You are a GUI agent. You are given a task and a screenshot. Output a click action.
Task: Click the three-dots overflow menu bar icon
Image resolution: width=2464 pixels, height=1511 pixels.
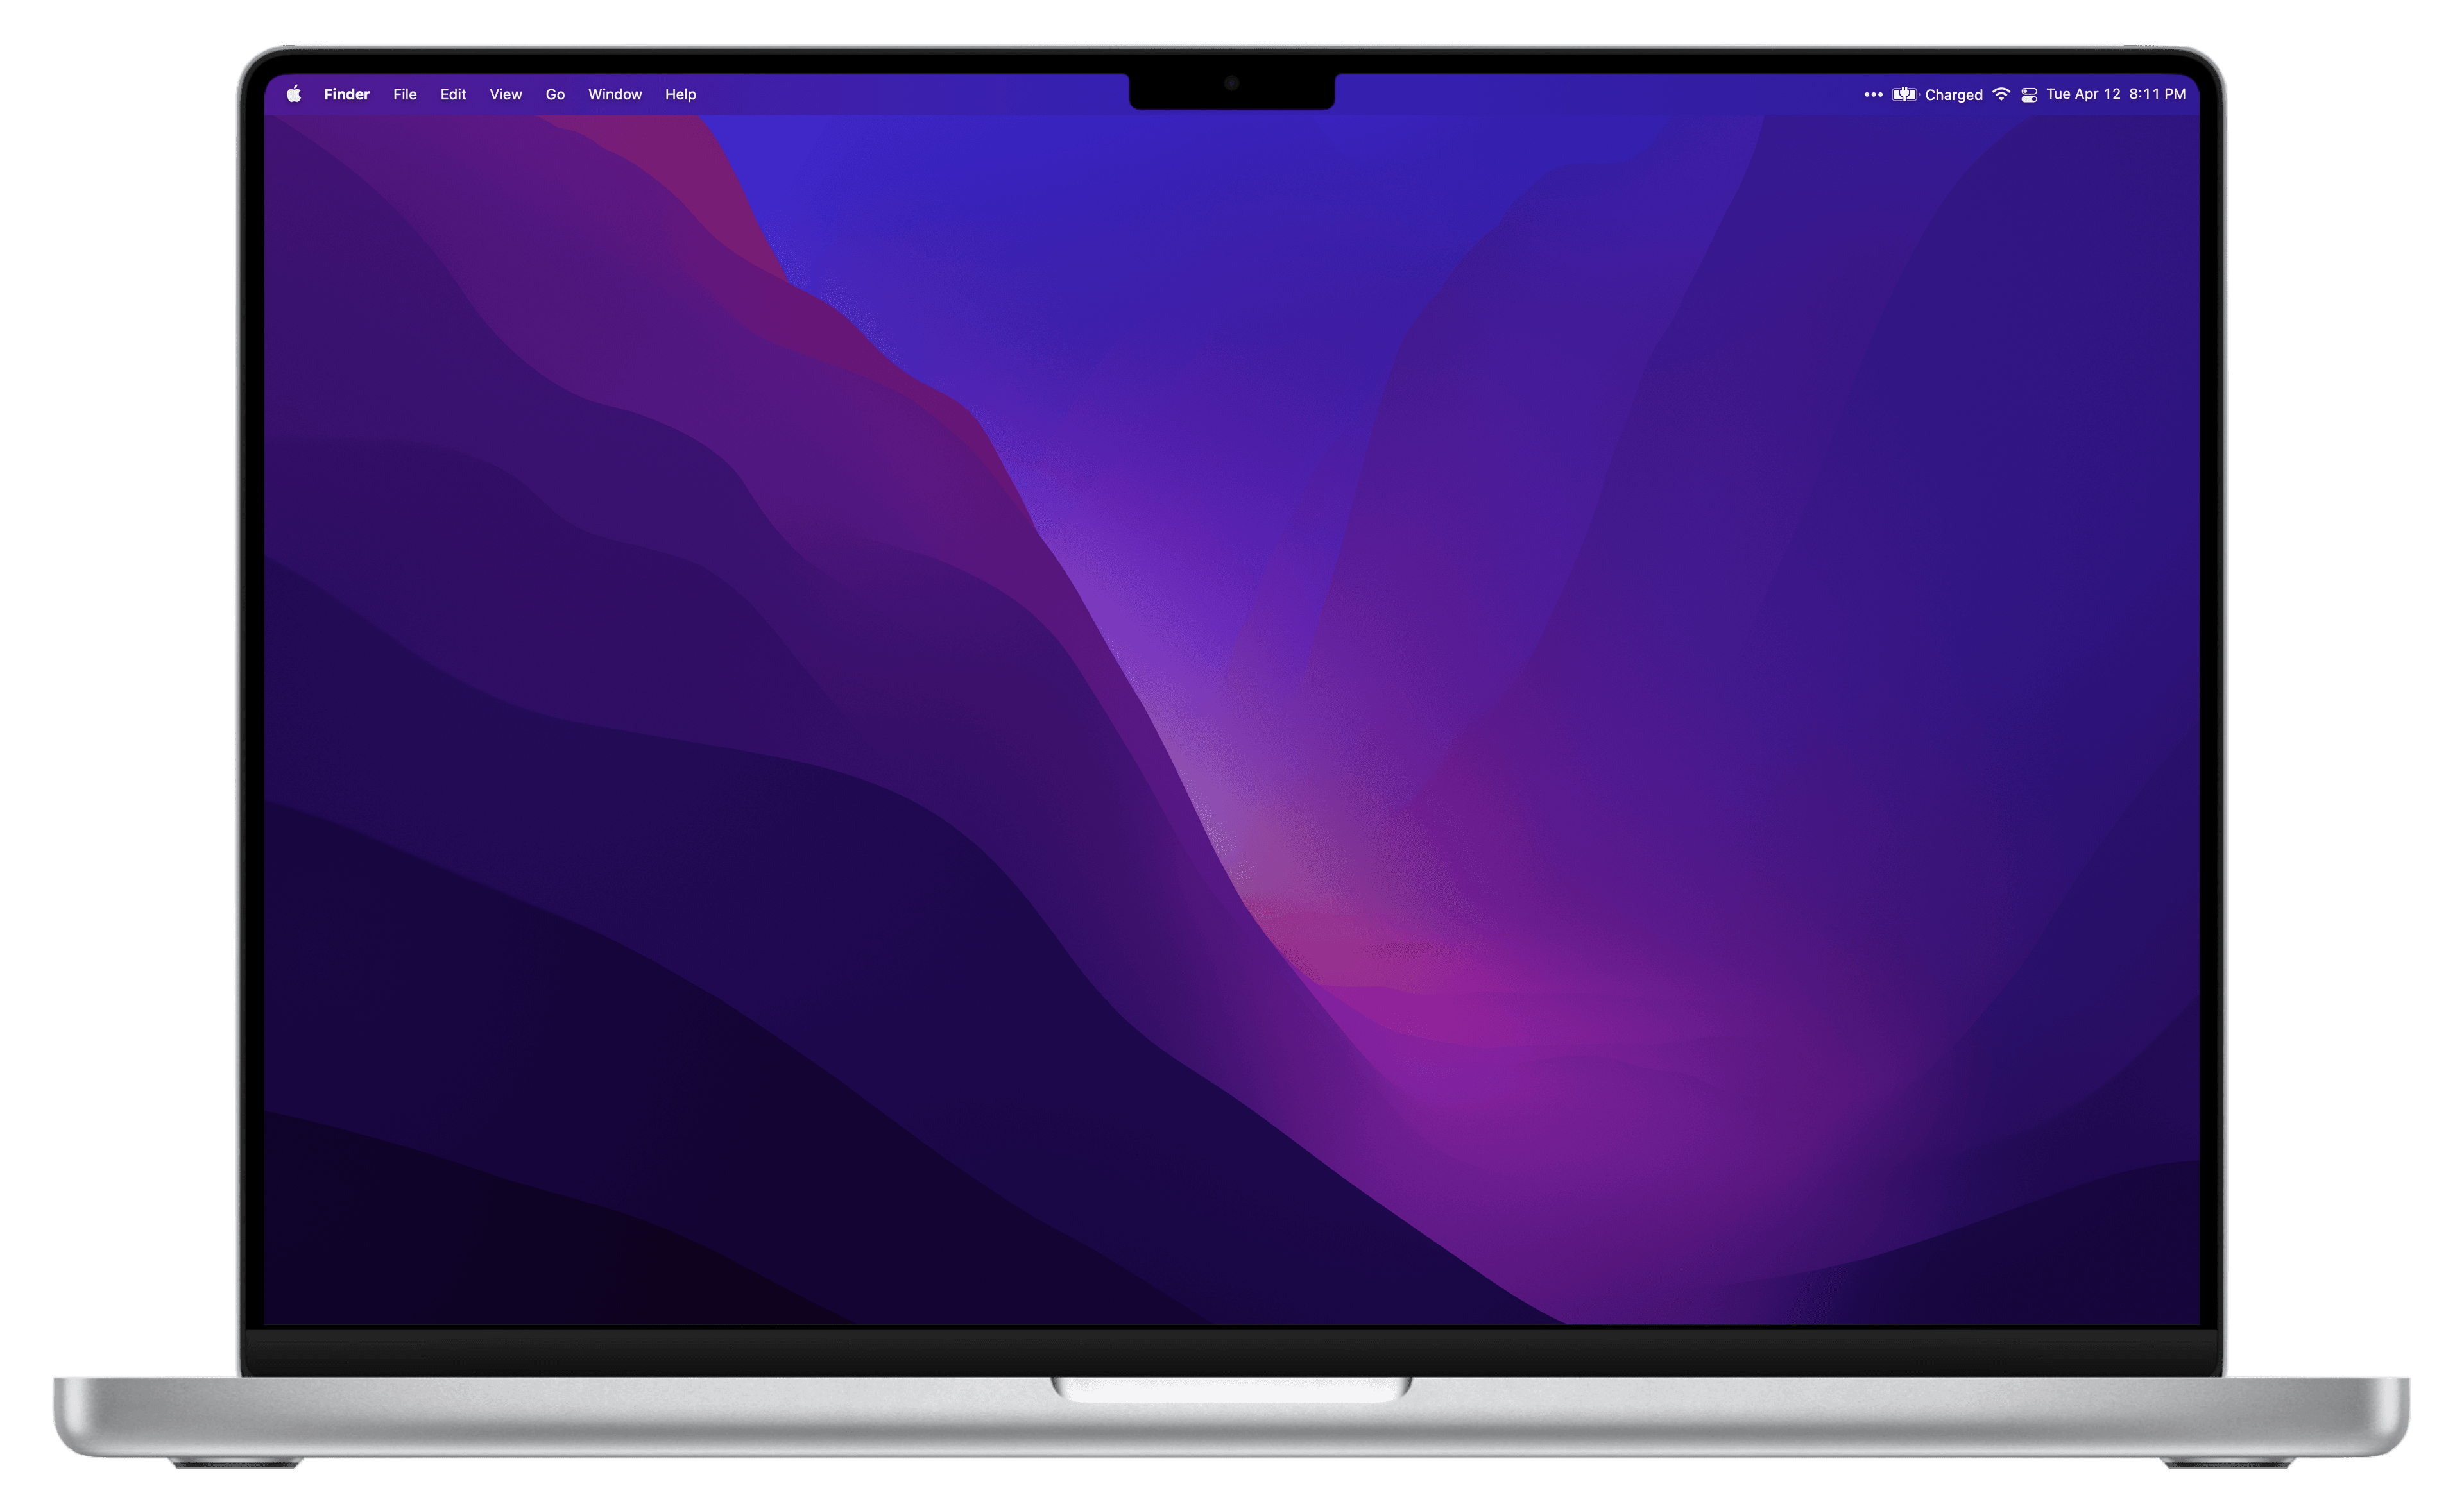1873,94
